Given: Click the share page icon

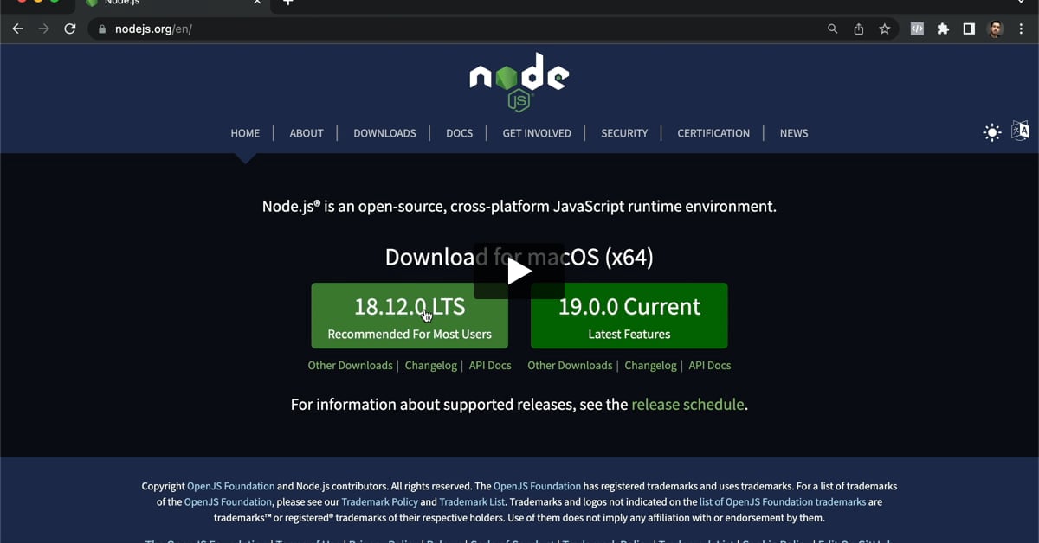Looking at the screenshot, I should coord(859,29).
